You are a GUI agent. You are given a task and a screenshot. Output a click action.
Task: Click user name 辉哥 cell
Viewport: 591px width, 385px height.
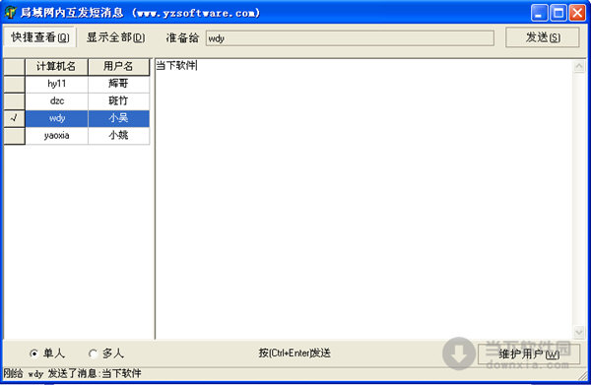tap(119, 84)
